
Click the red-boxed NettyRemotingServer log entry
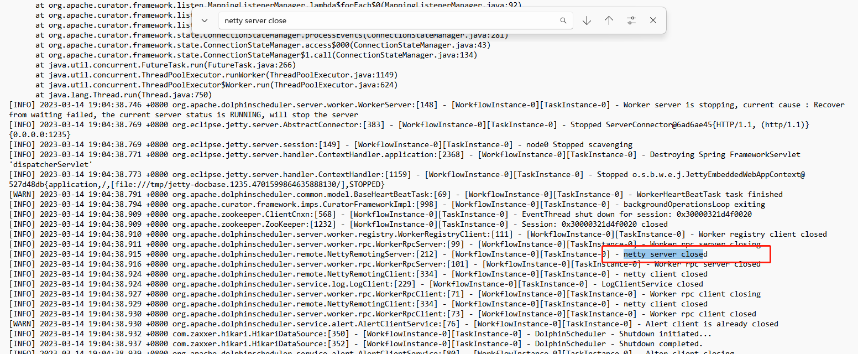pos(387,253)
